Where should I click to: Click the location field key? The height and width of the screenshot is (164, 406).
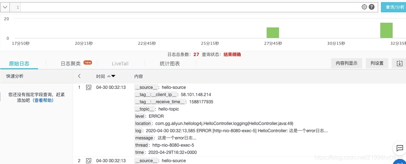[x=143, y=124]
